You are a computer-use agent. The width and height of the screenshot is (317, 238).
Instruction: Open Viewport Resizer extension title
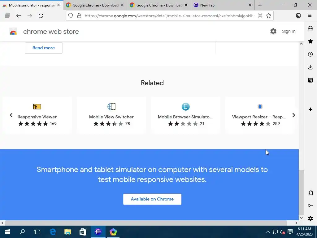pos(259,117)
